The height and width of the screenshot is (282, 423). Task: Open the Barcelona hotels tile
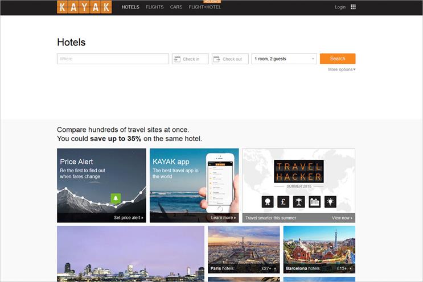click(x=319, y=250)
